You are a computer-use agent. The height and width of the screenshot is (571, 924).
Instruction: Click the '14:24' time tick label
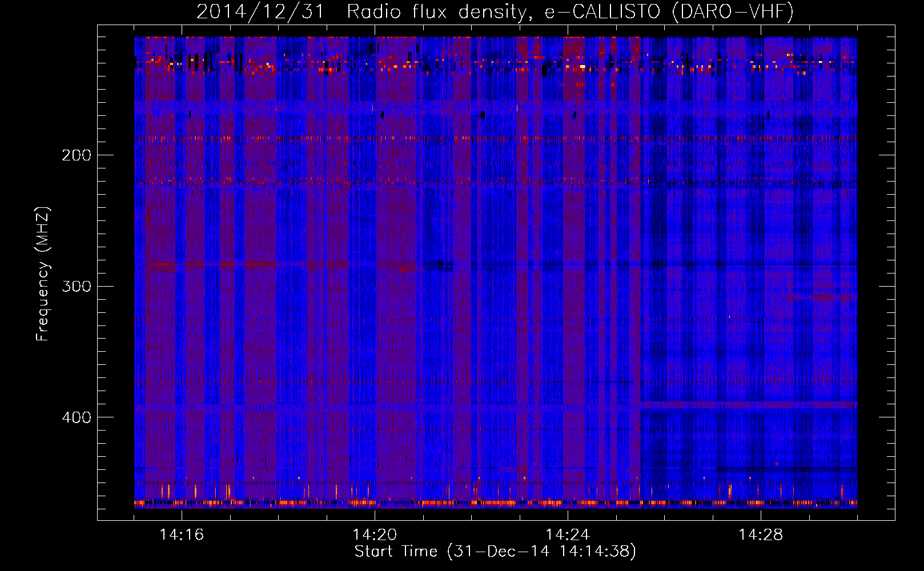[568, 535]
